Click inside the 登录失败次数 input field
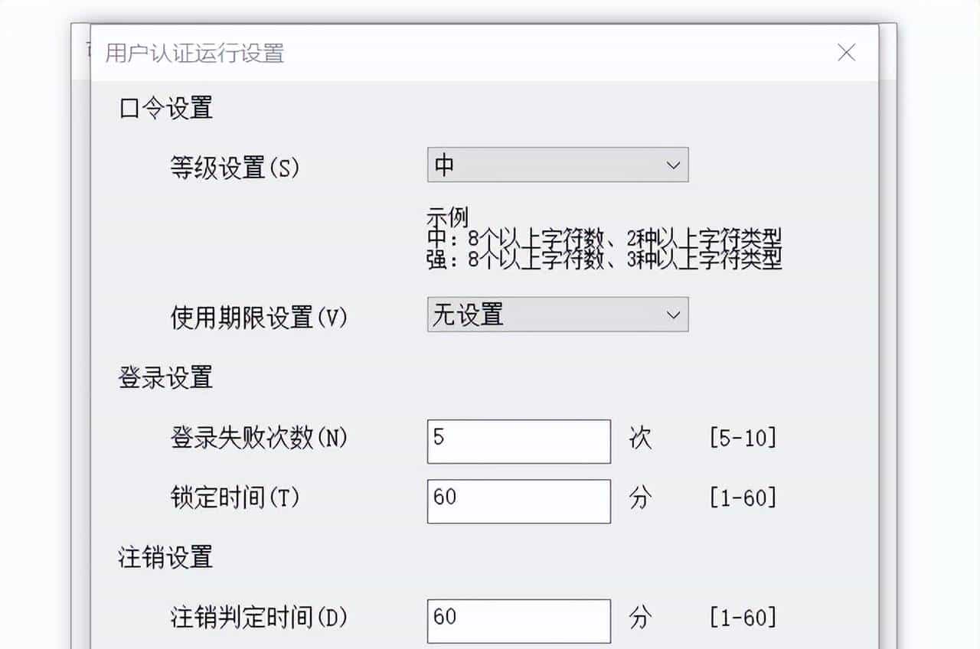This screenshot has height=649, width=980. pos(518,441)
